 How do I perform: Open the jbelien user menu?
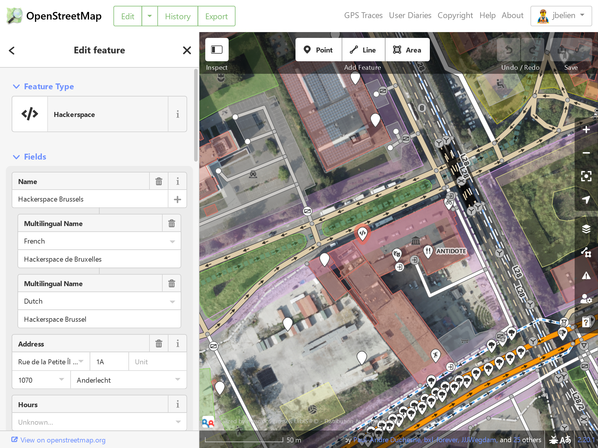pos(561,16)
